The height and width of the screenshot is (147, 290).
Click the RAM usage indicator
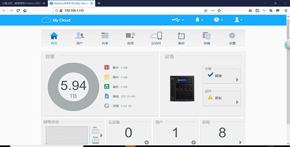(95, 141)
